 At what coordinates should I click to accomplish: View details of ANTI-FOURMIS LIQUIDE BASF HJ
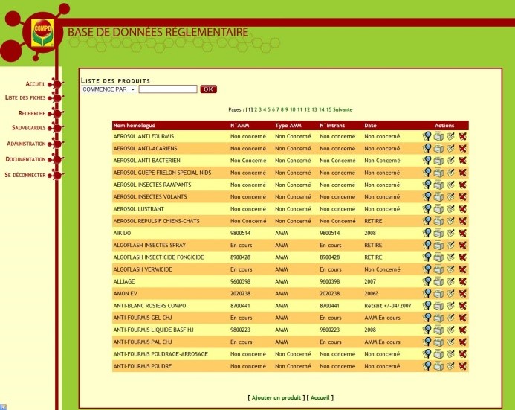coord(427,330)
